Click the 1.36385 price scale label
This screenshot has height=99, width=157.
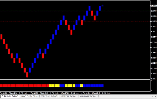(154, 16)
